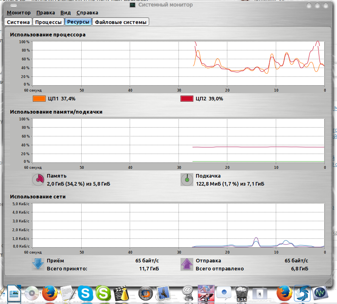Launch the blue Skype icon in dock
Viewport: 337px width, 304px height.
click(85, 294)
